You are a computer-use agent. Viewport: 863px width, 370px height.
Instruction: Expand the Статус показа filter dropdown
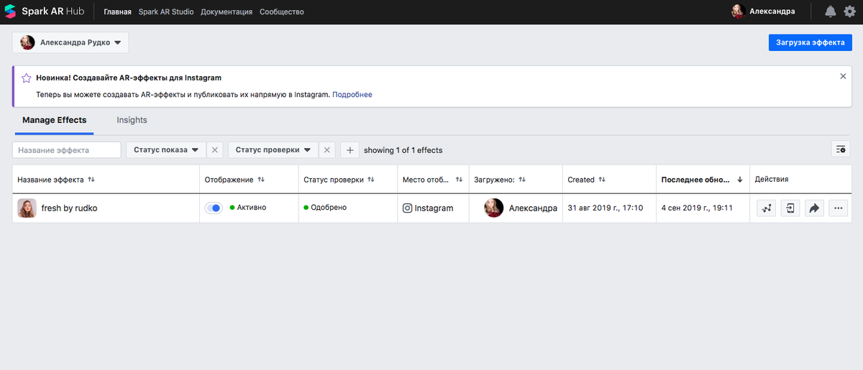pos(166,150)
